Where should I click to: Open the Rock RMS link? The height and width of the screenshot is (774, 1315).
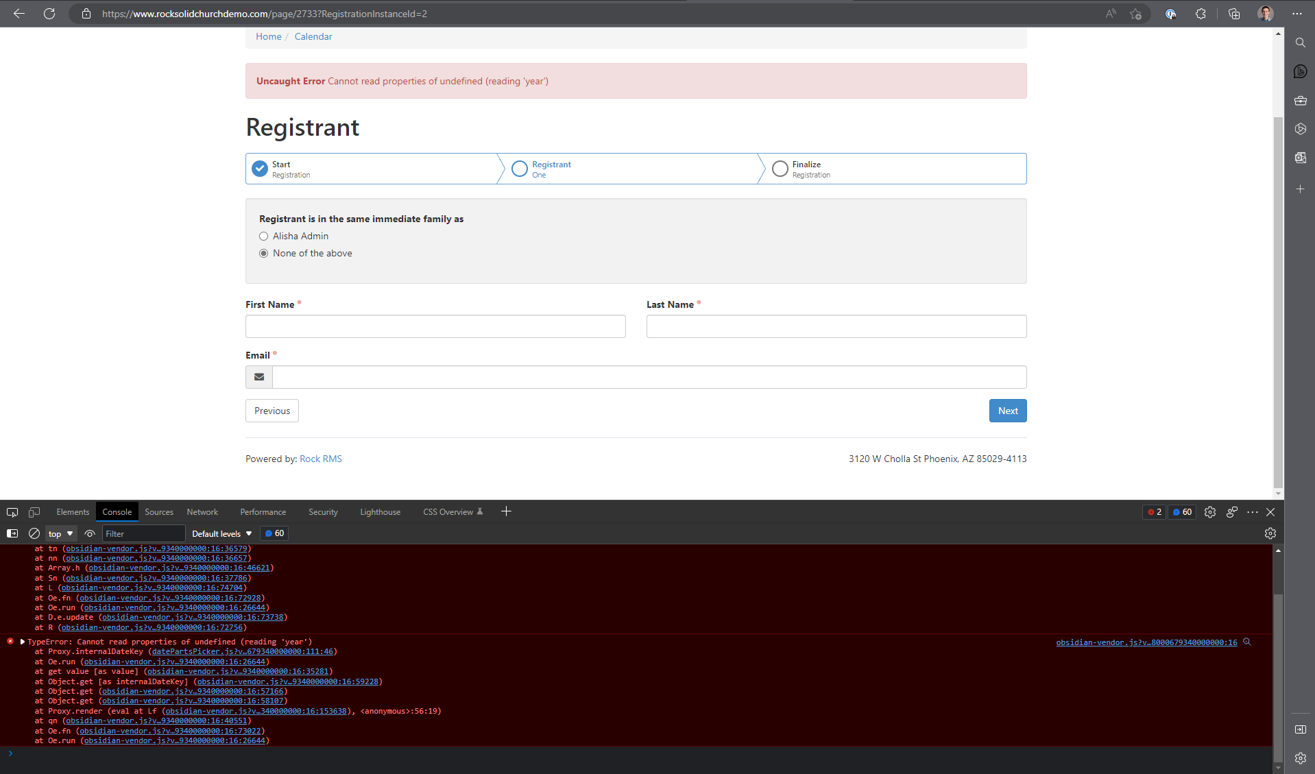click(x=321, y=459)
